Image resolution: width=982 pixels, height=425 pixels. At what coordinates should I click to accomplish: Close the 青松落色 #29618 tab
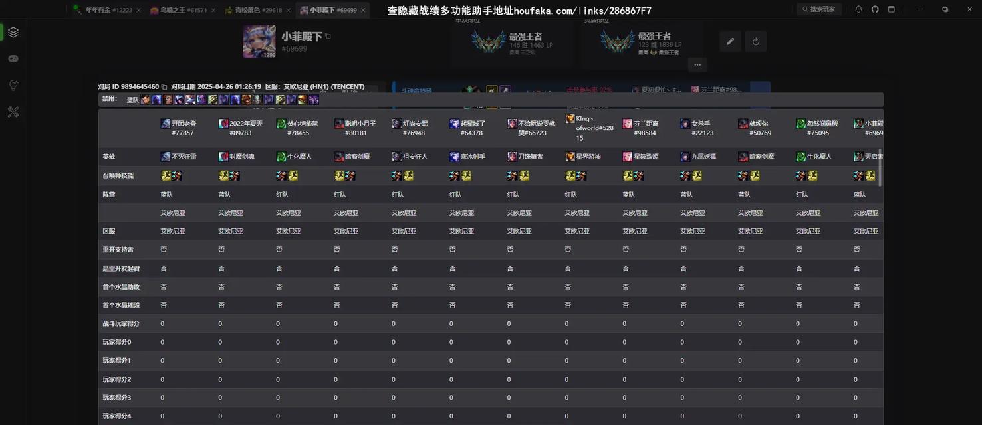coord(289,10)
